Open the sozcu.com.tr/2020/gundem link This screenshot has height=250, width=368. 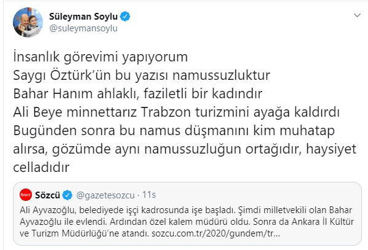coord(216,233)
